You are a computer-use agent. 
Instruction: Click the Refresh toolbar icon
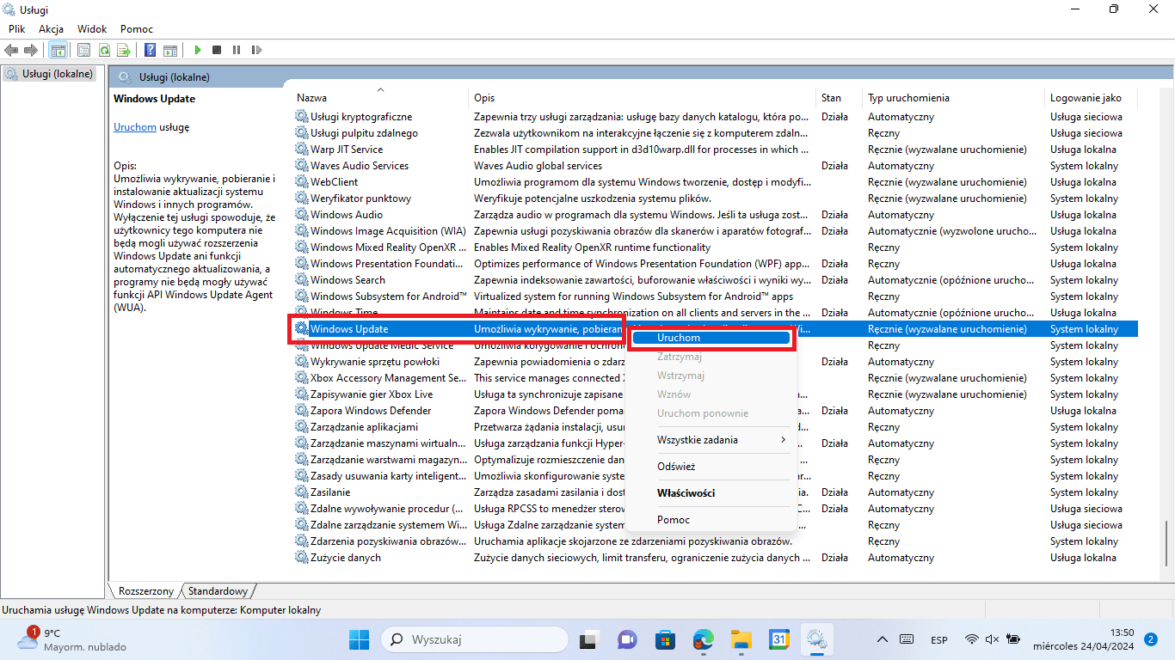104,50
